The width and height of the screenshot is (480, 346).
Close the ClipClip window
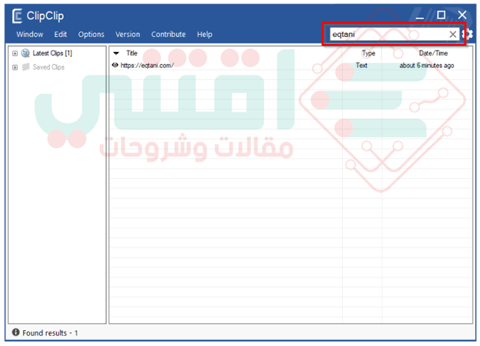[462, 14]
